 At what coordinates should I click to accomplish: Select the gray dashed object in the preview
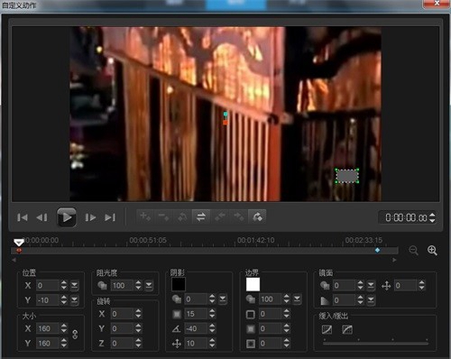tap(347, 176)
